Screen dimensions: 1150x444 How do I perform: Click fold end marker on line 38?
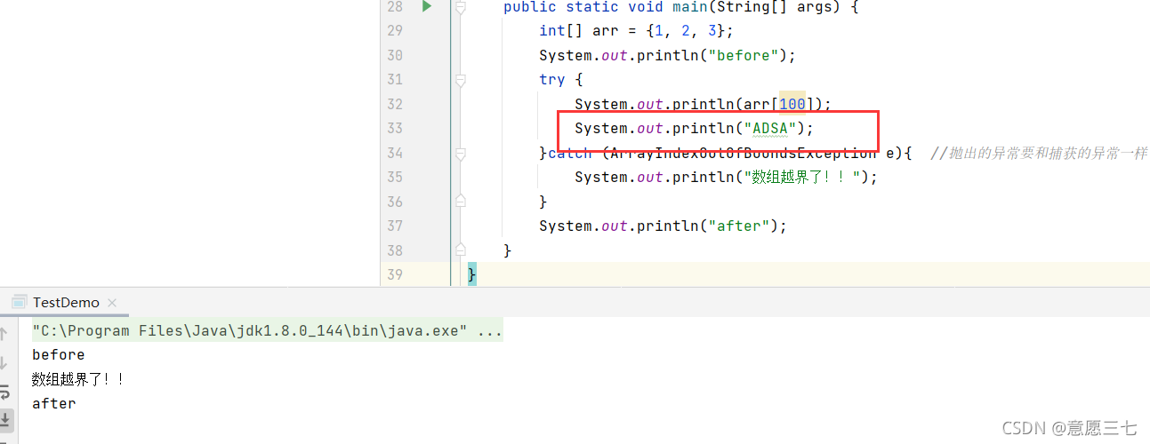pyautogui.click(x=461, y=250)
